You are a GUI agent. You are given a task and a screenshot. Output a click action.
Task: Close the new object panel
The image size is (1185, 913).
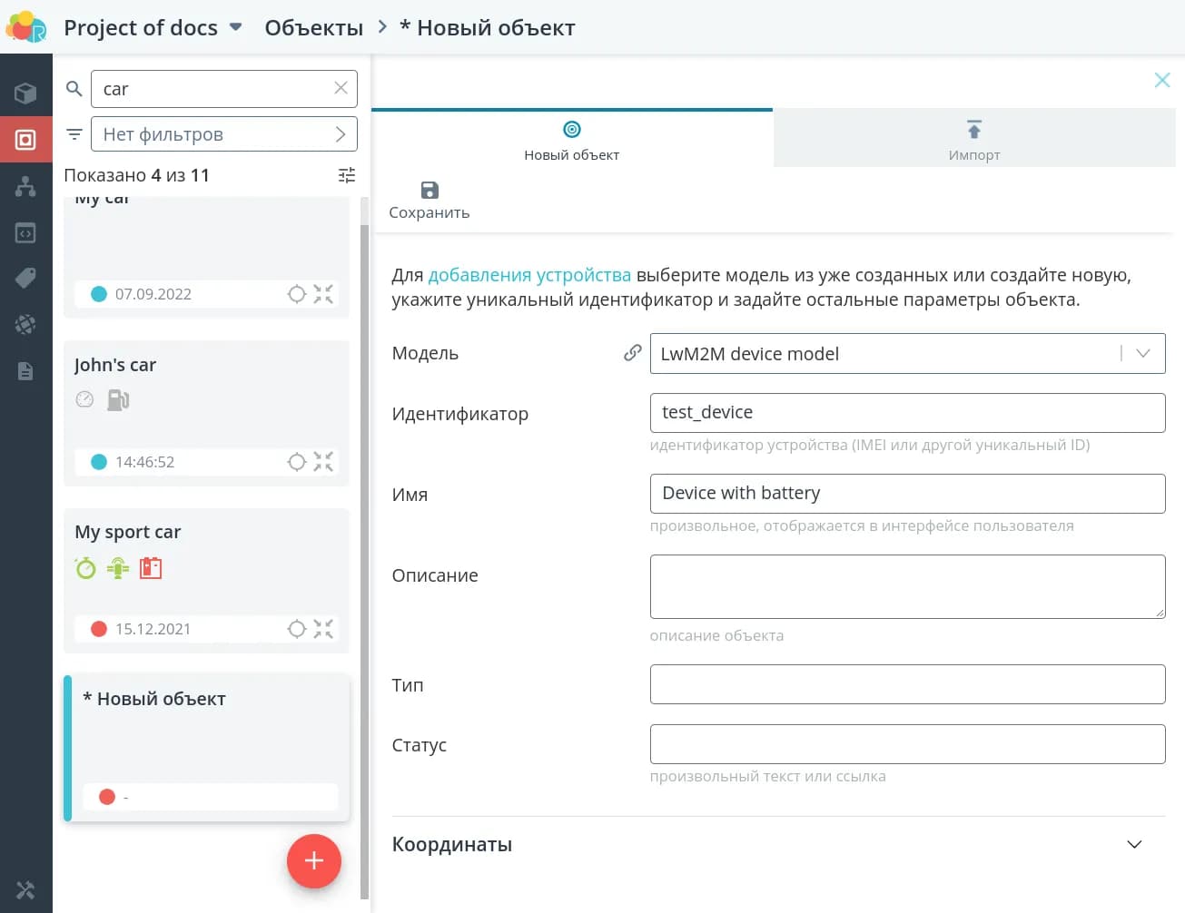pos(1161,80)
